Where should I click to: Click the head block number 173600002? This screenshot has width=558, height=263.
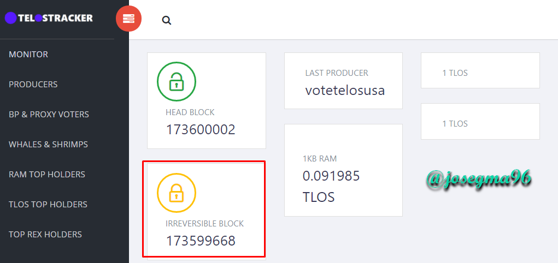pos(201,130)
